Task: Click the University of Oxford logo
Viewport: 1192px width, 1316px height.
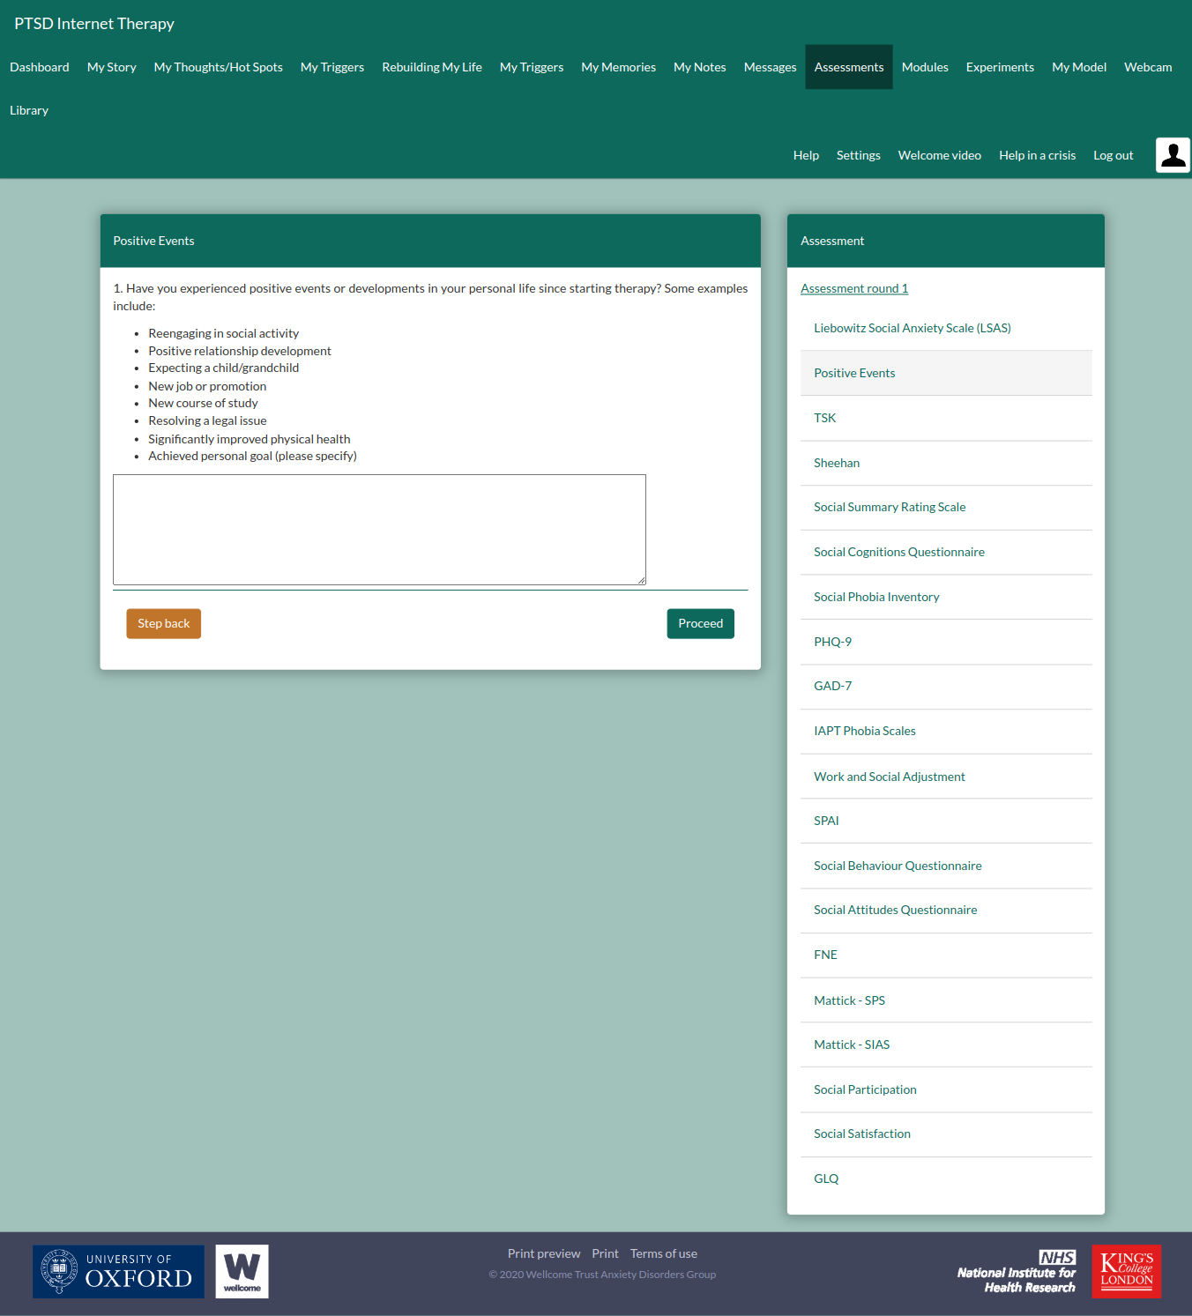Action: coord(118,1271)
